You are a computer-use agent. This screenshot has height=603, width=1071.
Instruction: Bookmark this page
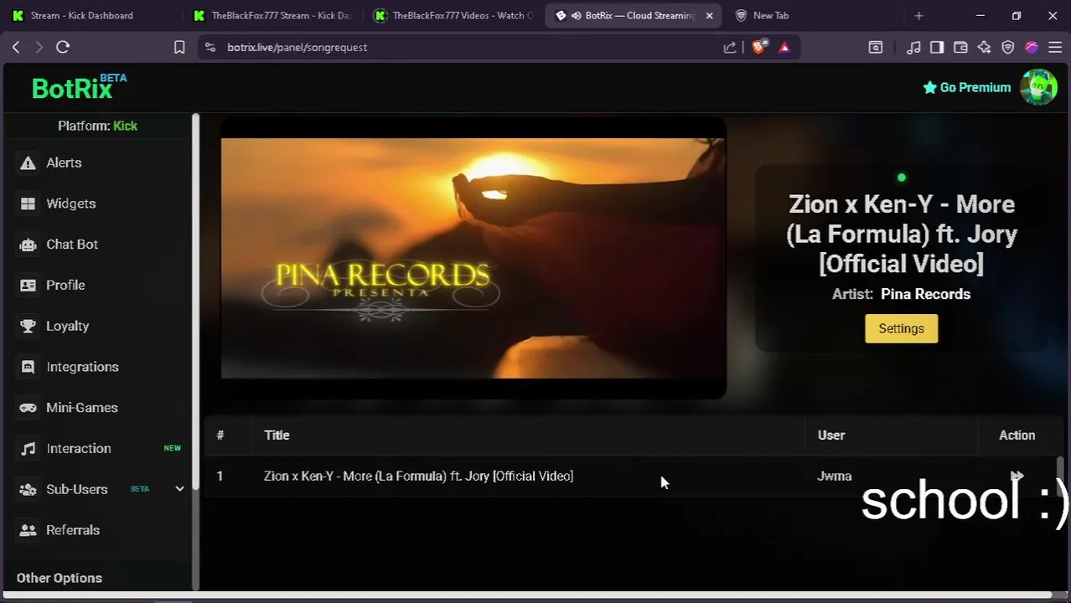click(178, 47)
